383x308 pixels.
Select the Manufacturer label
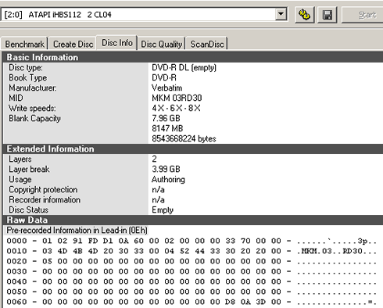click(x=33, y=88)
